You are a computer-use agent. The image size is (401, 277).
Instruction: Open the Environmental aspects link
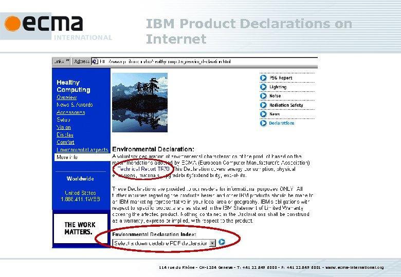tap(82, 150)
